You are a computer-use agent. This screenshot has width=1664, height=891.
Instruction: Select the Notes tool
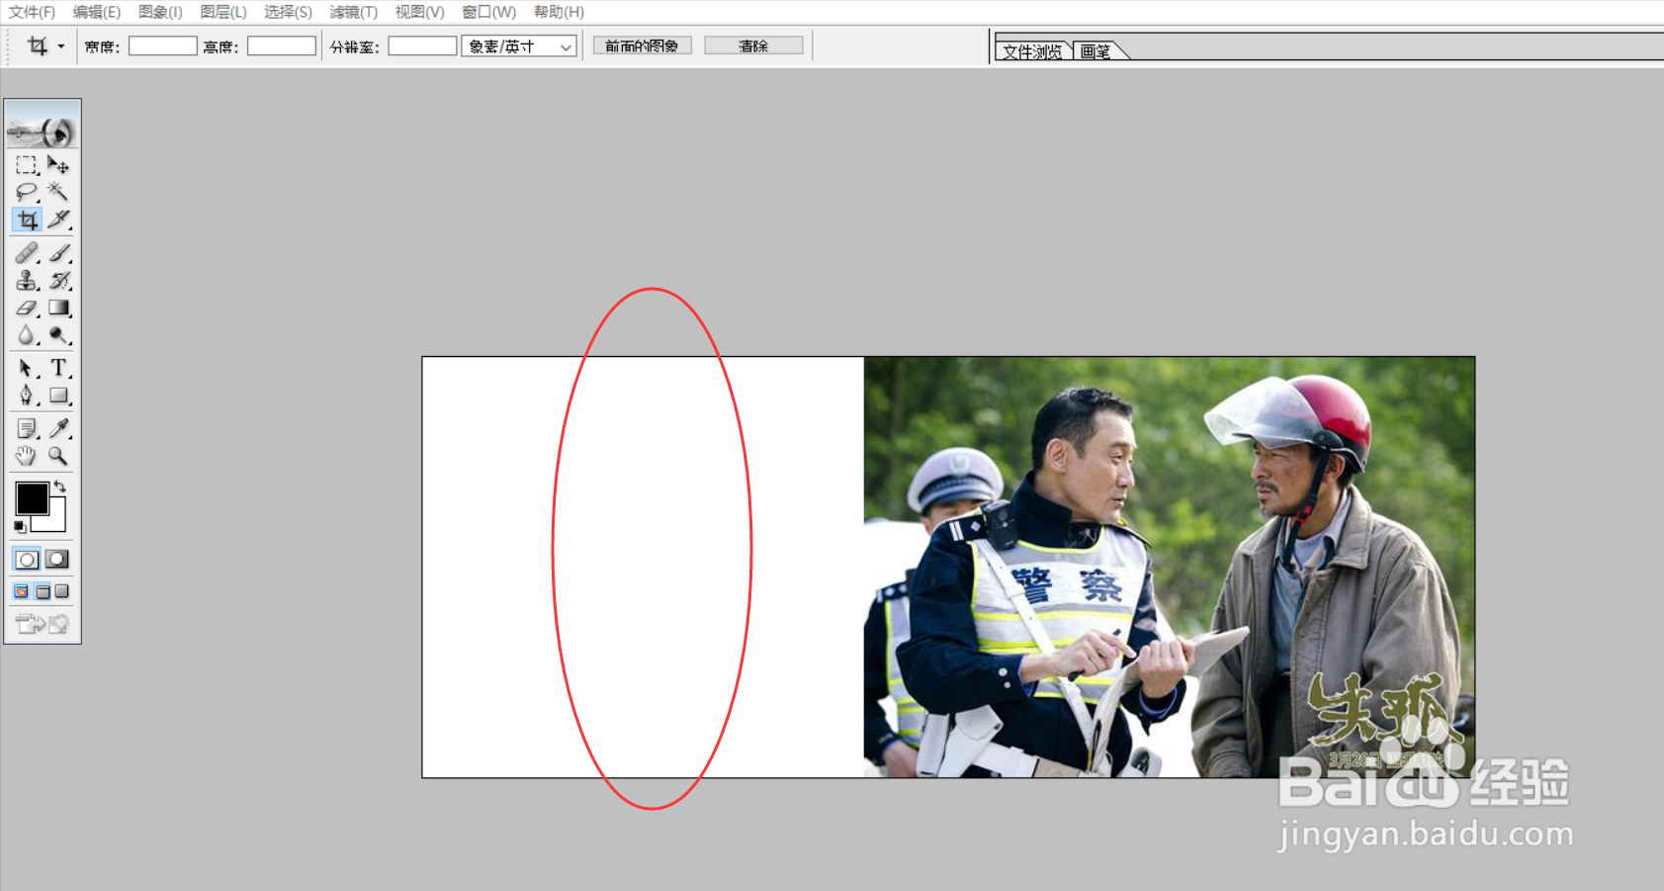point(27,428)
